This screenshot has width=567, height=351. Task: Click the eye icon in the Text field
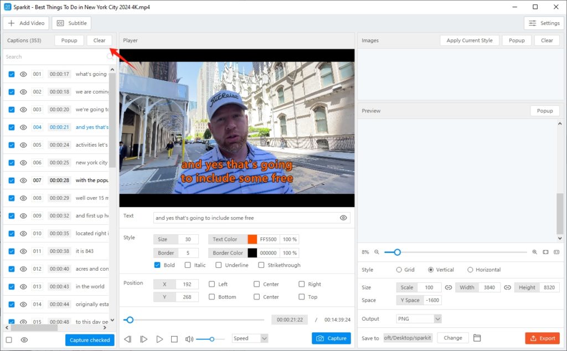(x=343, y=218)
